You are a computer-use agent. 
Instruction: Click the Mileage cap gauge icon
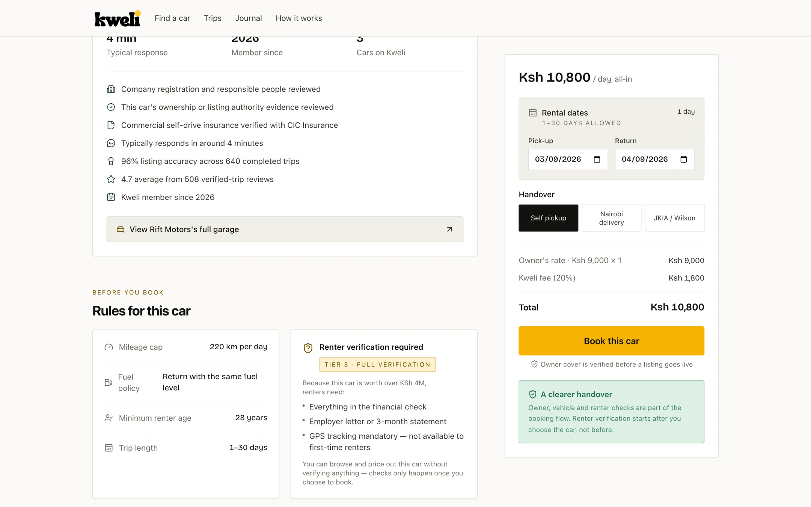point(109,347)
